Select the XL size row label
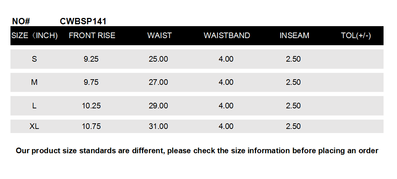Image resolution: width=397 pixels, height=179 pixels. (x=34, y=126)
